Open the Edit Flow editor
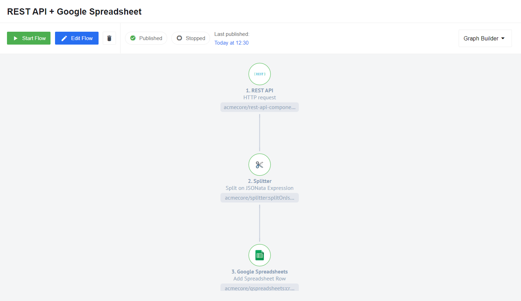Image resolution: width=521 pixels, height=301 pixels. point(77,38)
